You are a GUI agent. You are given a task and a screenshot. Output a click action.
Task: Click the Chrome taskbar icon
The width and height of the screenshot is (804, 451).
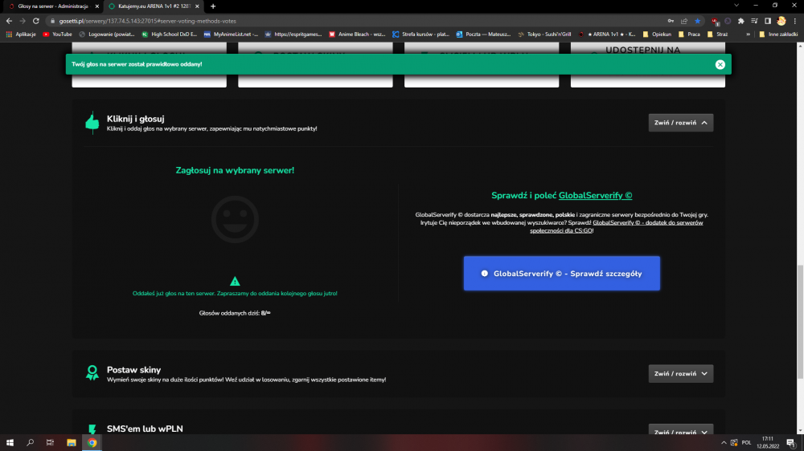tap(92, 442)
